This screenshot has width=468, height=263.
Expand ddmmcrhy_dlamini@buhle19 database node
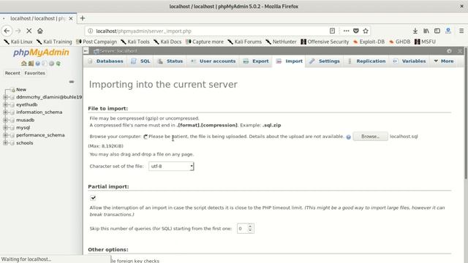(5, 97)
